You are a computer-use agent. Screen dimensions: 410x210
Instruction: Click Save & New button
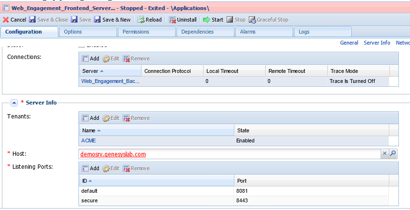pyautogui.click(x=113, y=20)
